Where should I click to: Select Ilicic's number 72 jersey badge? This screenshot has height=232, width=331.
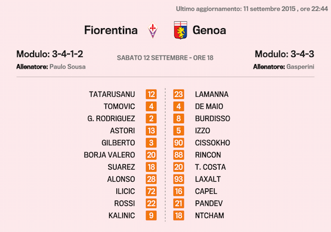(x=151, y=191)
